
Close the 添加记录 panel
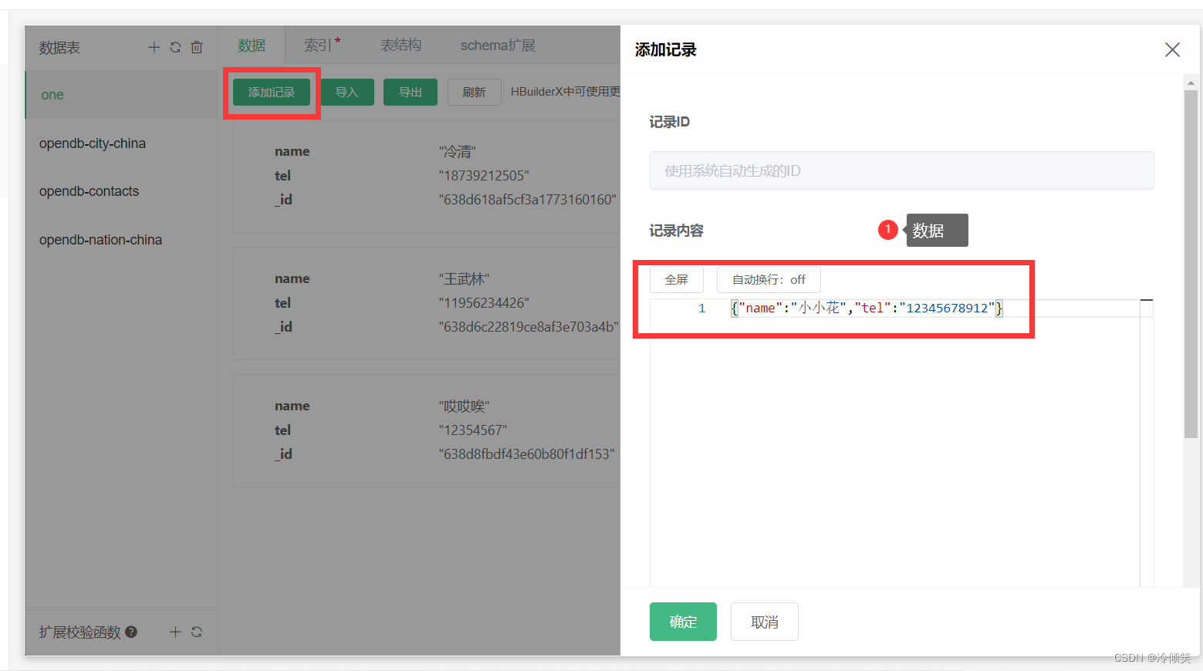[x=1172, y=49]
